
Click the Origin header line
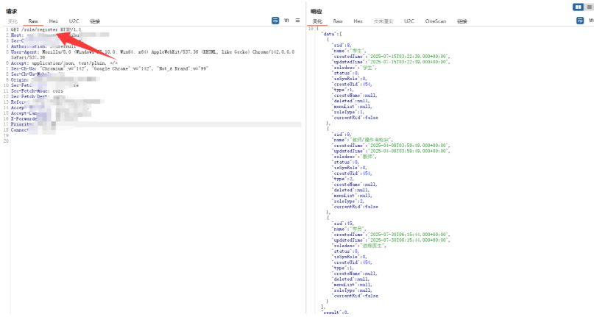coord(55,80)
